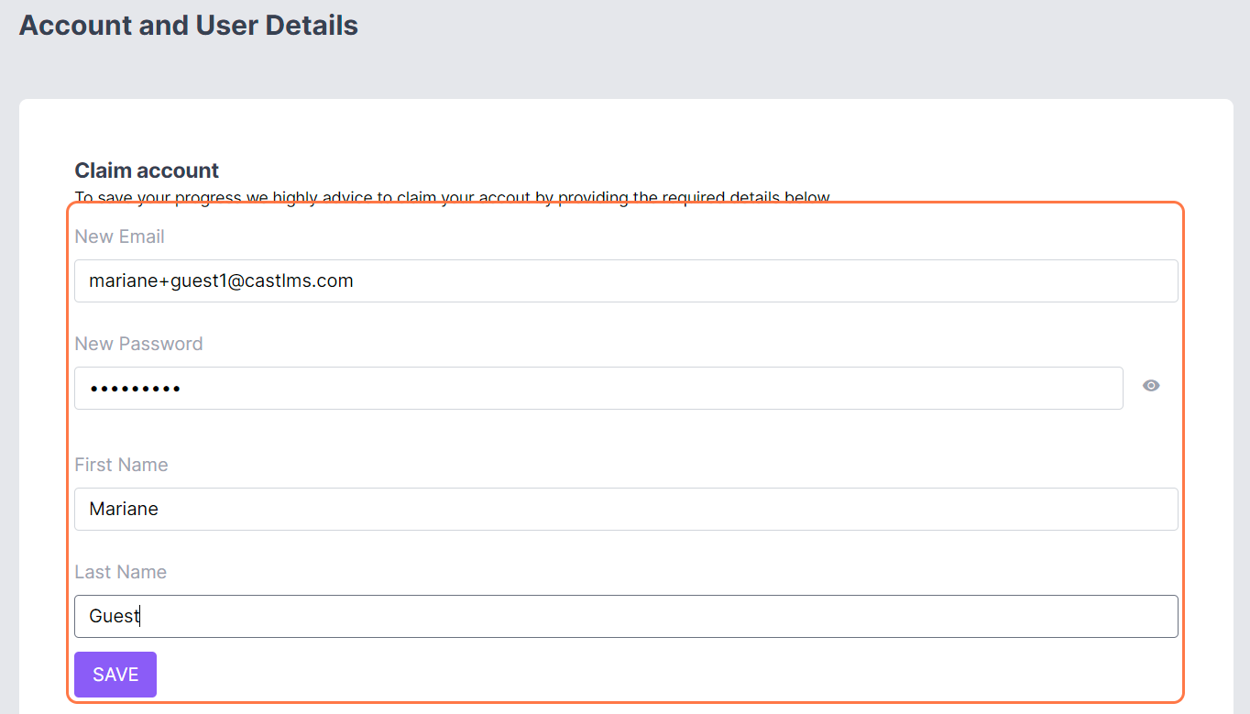Toggle password visibility eye icon
Screen dimensions: 1250x714
pyautogui.click(x=1151, y=386)
